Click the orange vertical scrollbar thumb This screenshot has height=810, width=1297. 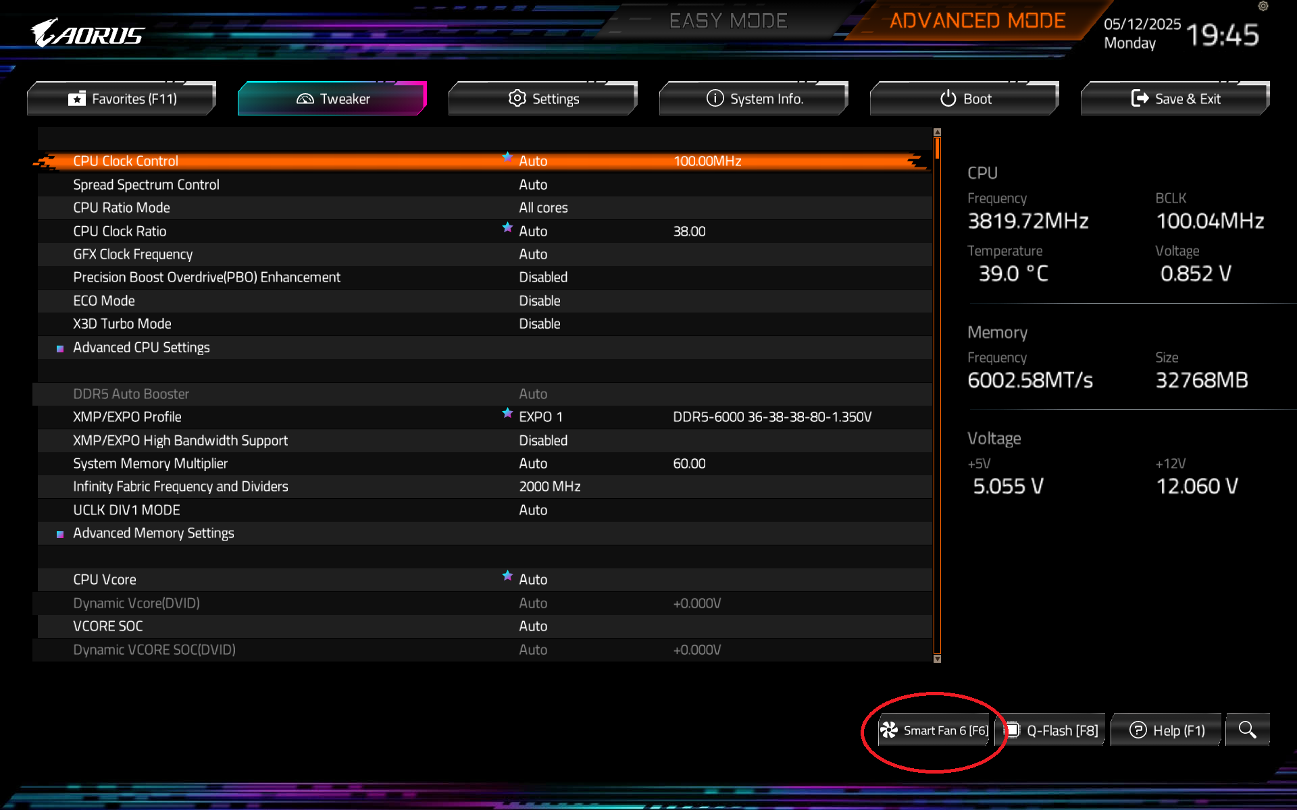click(937, 148)
